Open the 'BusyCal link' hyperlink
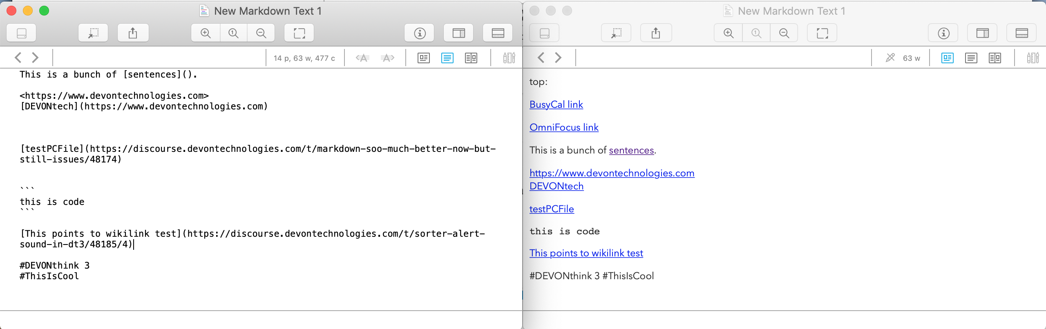Viewport: 1046px width, 329px height. (556, 104)
